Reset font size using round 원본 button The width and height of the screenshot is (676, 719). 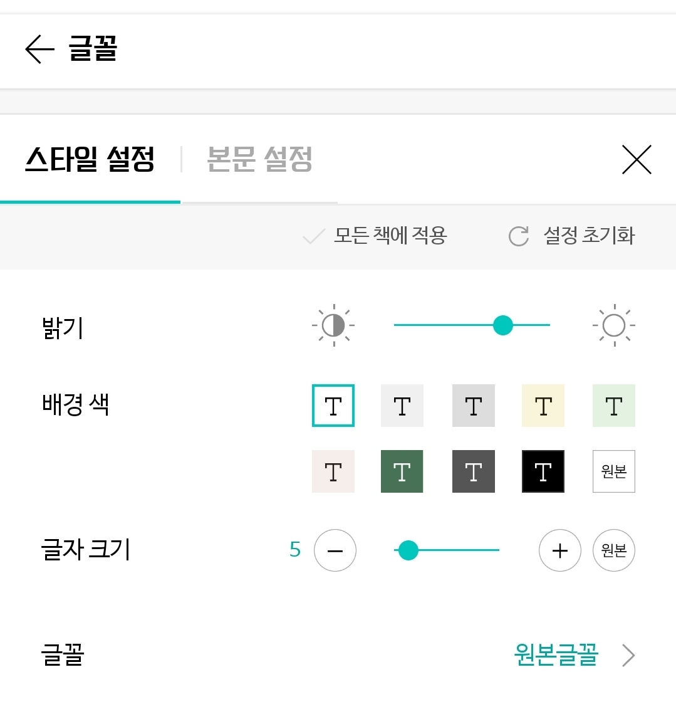pyautogui.click(x=613, y=550)
